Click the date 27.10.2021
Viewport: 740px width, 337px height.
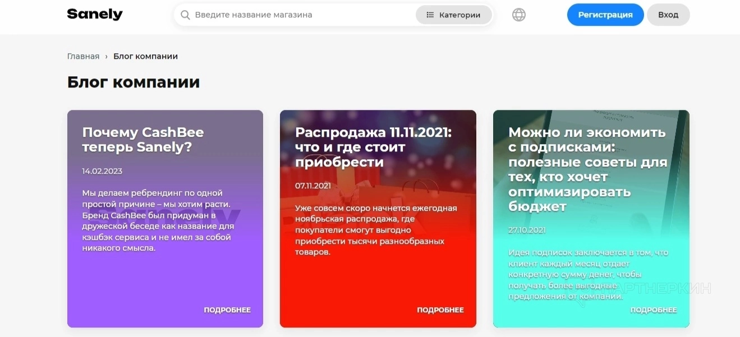click(527, 230)
